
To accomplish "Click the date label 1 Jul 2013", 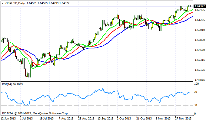I will 26,118.
